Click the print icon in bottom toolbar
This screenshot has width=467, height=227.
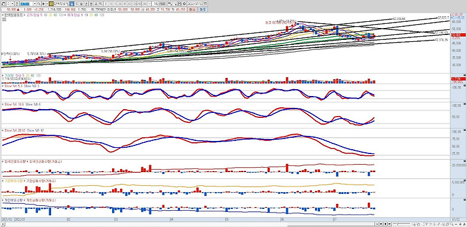(447, 224)
